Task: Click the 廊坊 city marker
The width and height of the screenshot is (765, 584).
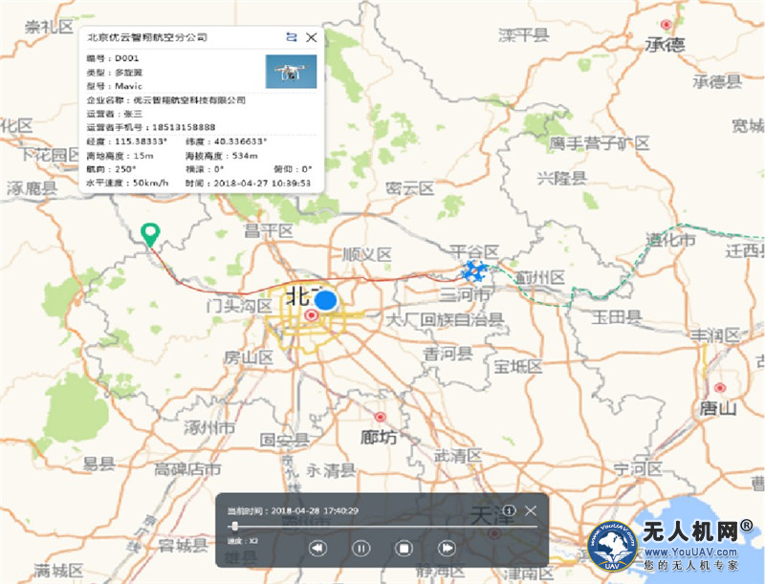Action: click(380, 418)
